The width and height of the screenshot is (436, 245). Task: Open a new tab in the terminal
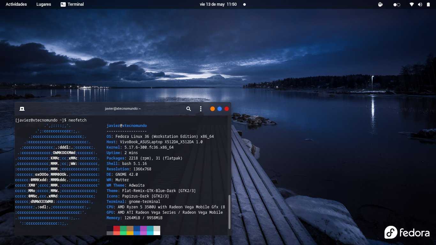pos(22,109)
